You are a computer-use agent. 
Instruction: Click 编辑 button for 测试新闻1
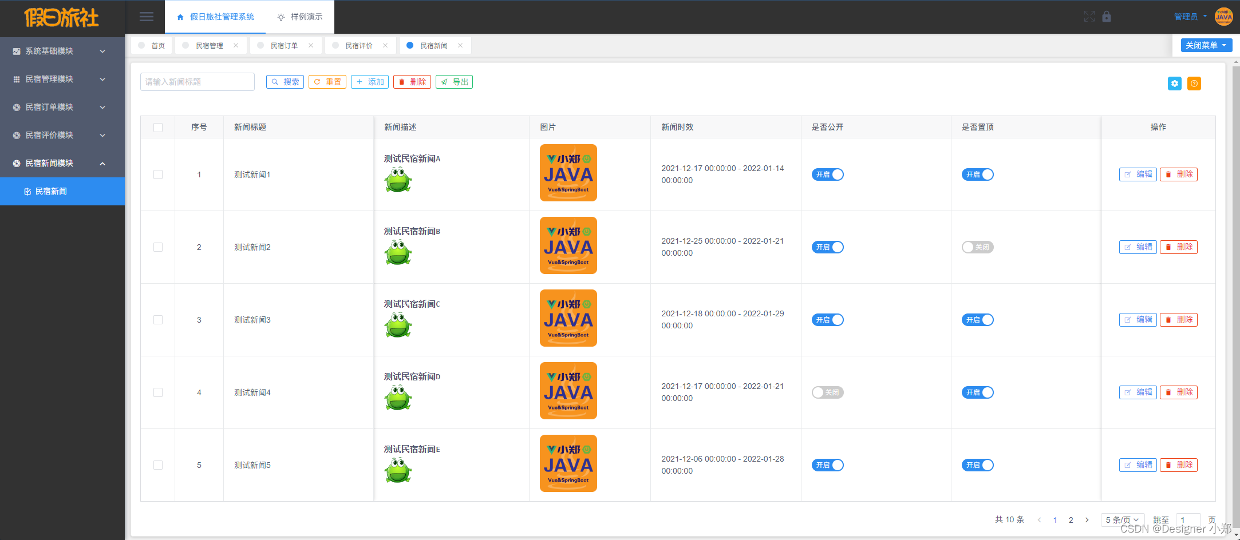click(1138, 174)
